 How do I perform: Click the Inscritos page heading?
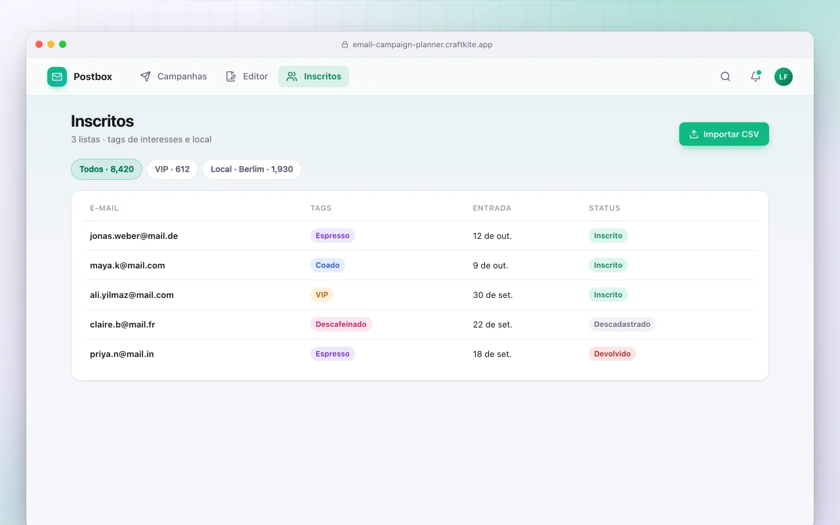coord(102,121)
